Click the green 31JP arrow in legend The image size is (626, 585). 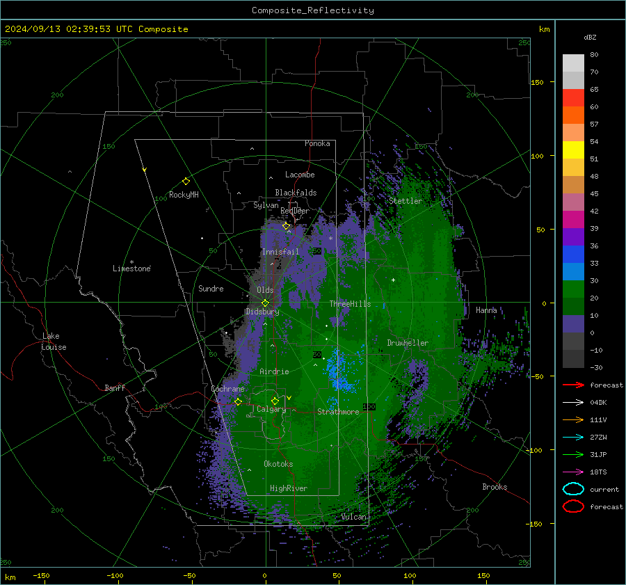point(573,454)
